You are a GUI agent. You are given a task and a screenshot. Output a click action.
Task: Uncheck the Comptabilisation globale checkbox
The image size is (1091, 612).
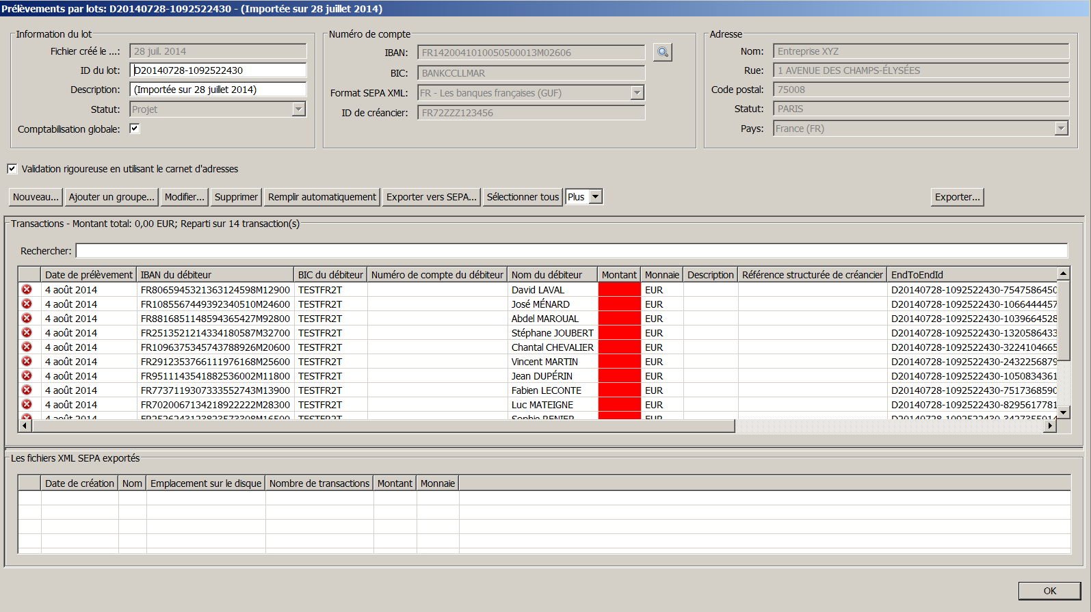[x=135, y=129]
